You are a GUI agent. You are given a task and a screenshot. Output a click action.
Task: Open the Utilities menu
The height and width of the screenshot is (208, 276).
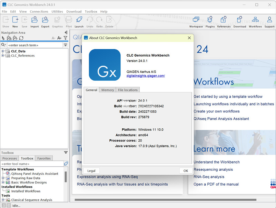coord(57,11)
